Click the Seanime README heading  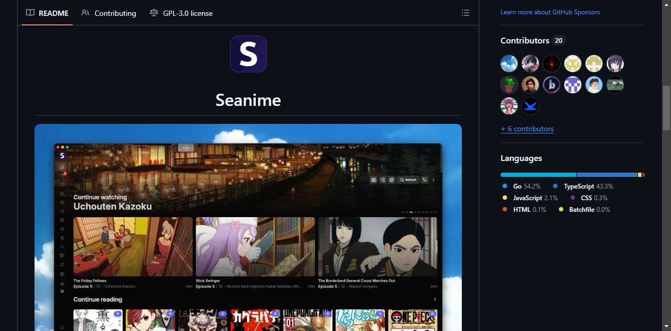coord(248,100)
